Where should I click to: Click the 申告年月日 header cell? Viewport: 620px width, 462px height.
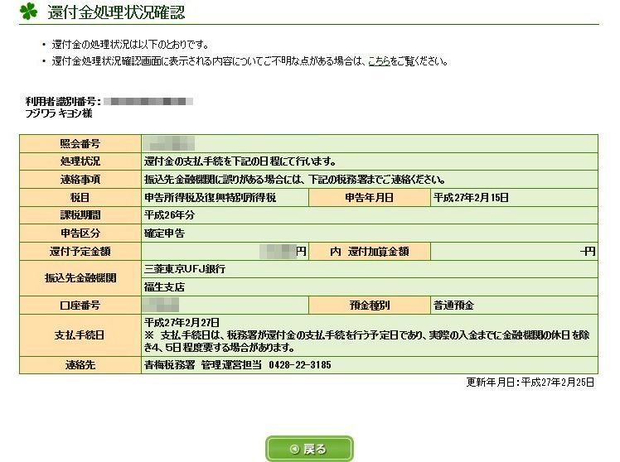370,197
